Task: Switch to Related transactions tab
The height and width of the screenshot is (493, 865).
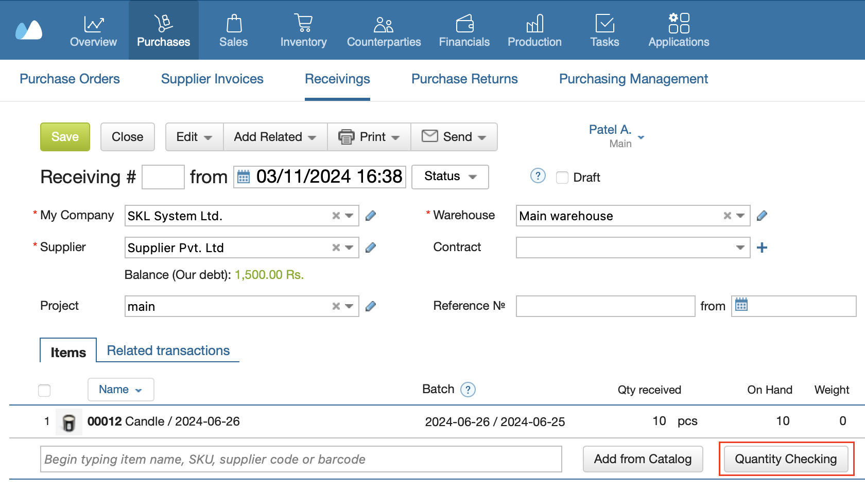Action: pos(168,350)
